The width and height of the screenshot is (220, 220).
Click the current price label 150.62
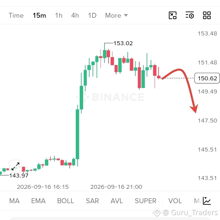207,78
